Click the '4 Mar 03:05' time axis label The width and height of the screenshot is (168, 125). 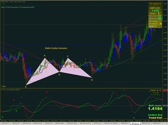point(46,121)
